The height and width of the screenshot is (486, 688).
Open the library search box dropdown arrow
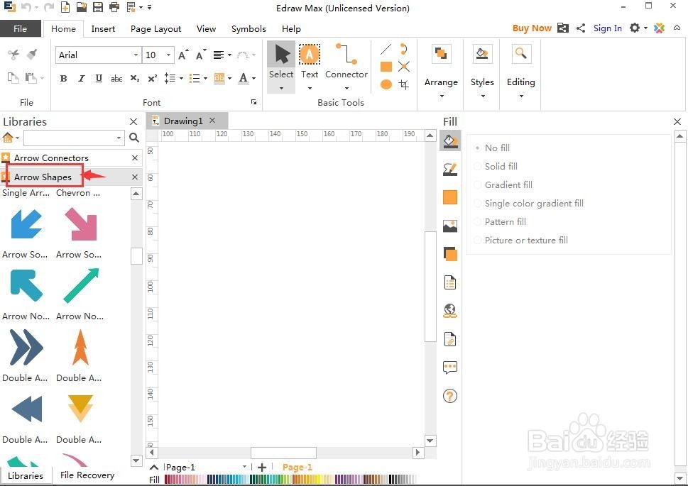point(119,138)
